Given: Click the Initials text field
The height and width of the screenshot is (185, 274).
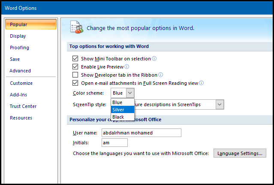Looking at the screenshot, I should click(114, 143).
